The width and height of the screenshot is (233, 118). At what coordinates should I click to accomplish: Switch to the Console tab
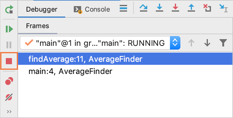pyautogui.click(x=92, y=9)
